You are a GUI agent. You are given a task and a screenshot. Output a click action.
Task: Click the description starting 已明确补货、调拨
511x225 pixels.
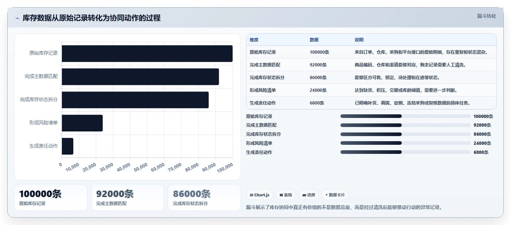click(x=412, y=103)
